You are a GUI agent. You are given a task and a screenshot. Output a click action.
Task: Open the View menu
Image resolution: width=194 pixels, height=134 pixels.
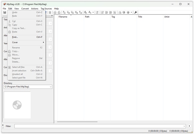point(17,9)
